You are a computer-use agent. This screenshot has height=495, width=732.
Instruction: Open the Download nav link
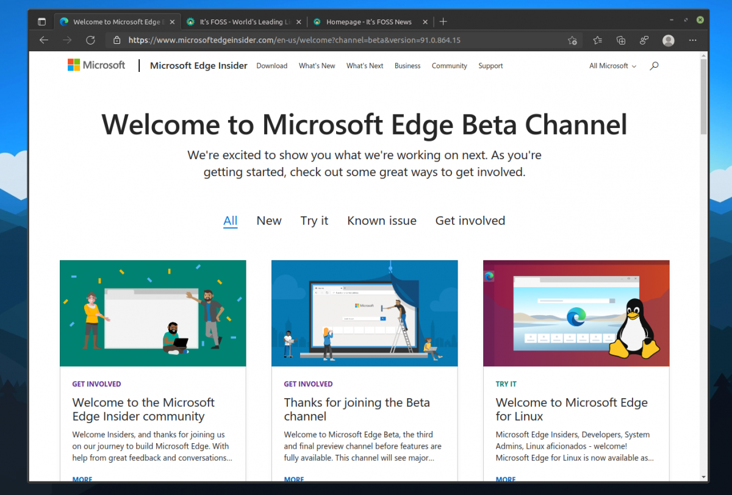pos(271,65)
